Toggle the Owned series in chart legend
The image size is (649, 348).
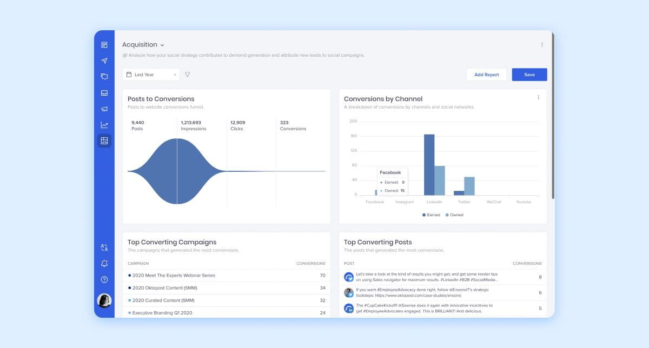tap(454, 215)
